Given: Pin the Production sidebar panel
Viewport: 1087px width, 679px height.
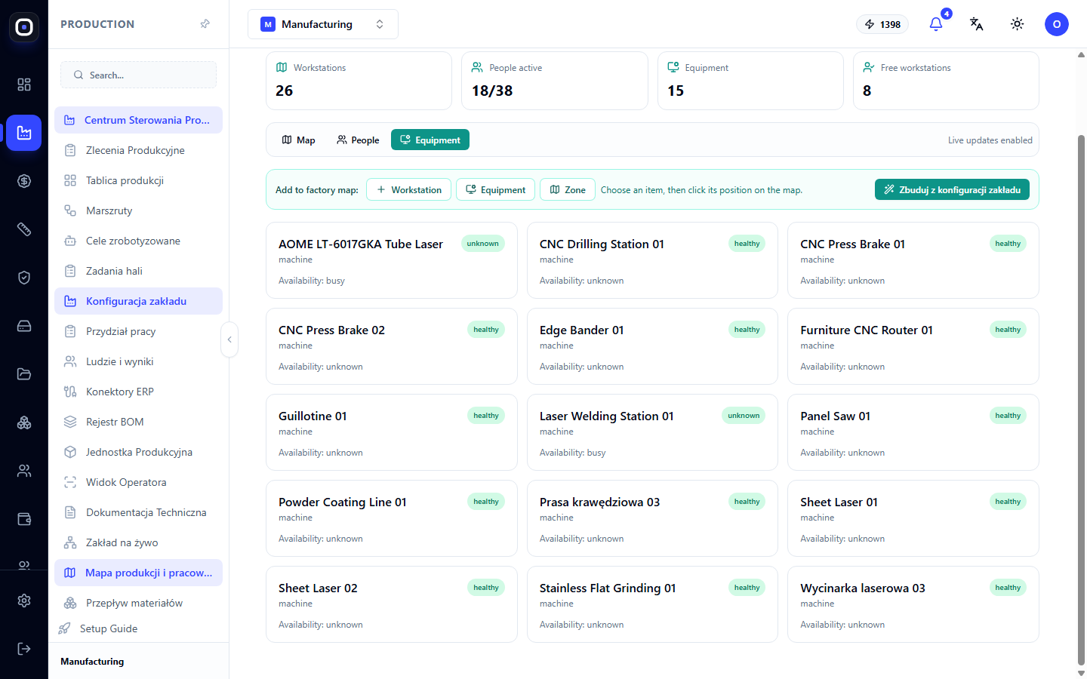Looking at the screenshot, I should click(x=205, y=24).
